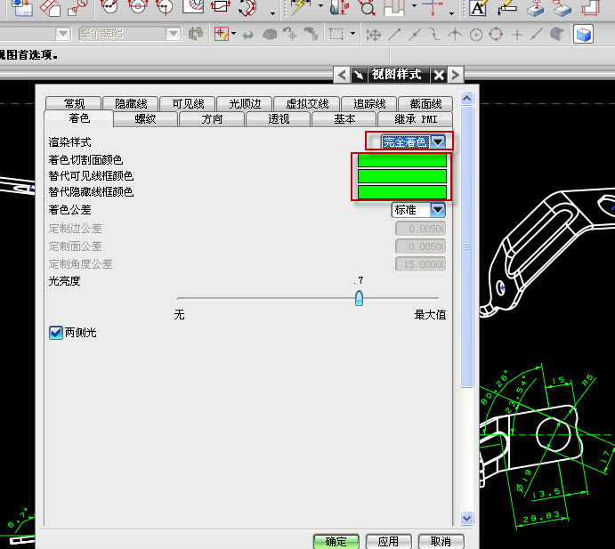615x549 pixels.
Task: Select the Feature Control Frame tool
Action: (x=507, y=7)
